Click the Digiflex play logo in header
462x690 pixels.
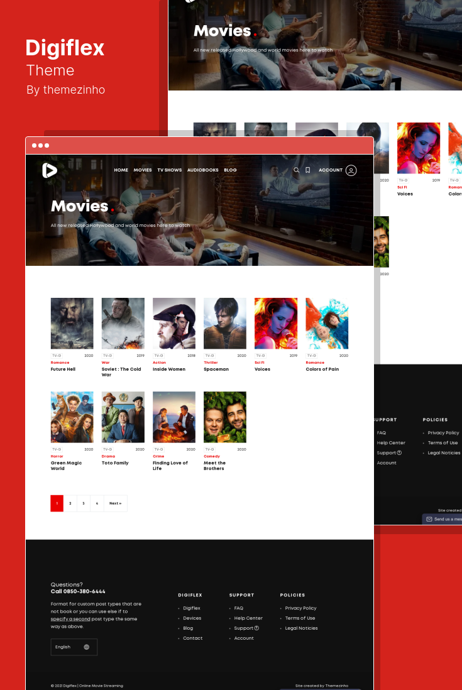click(x=50, y=170)
